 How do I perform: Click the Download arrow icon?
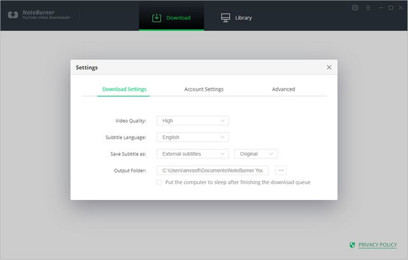pyautogui.click(x=156, y=17)
